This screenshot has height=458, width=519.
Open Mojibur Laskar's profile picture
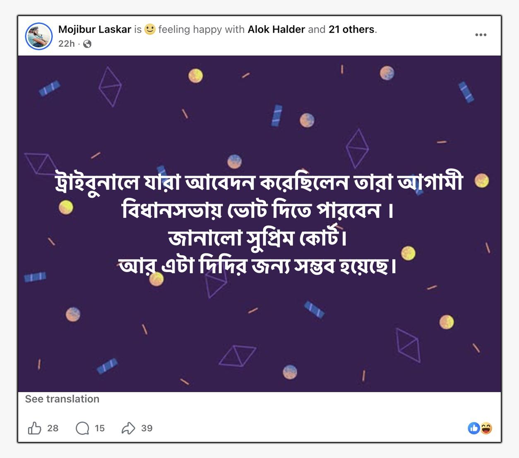[39, 36]
